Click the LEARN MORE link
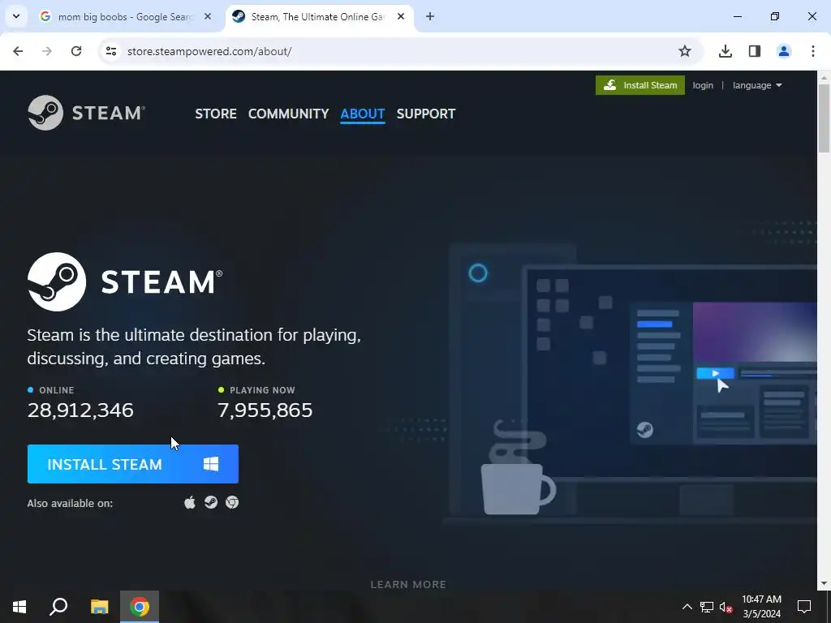 click(x=408, y=584)
